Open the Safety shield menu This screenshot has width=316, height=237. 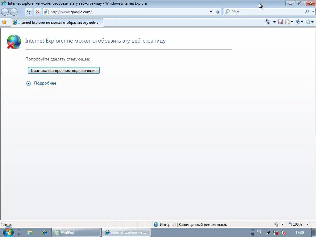point(299,22)
